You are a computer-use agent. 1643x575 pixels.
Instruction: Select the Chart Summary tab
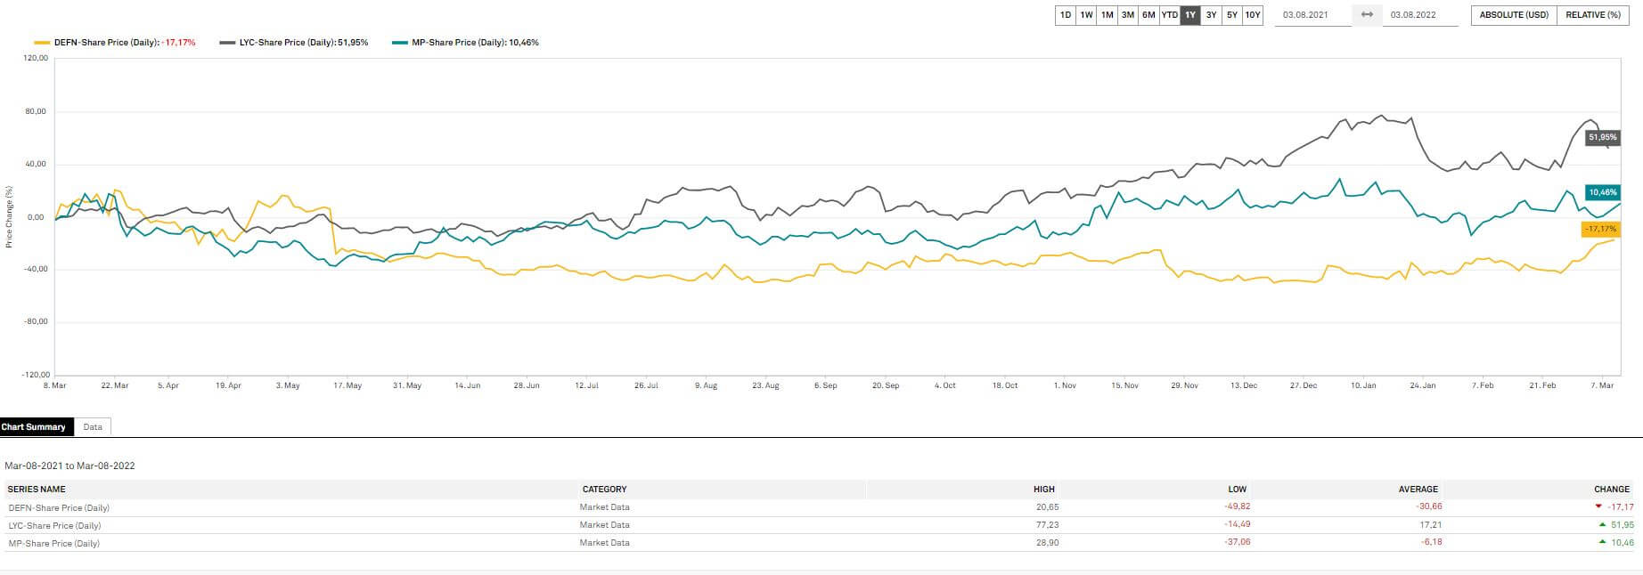(x=34, y=427)
